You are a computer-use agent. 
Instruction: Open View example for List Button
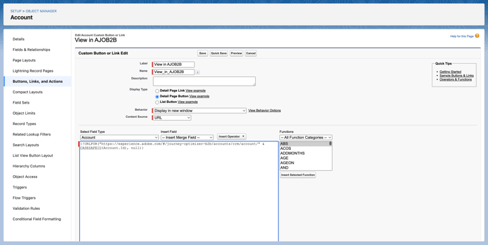tap(187, 102)
